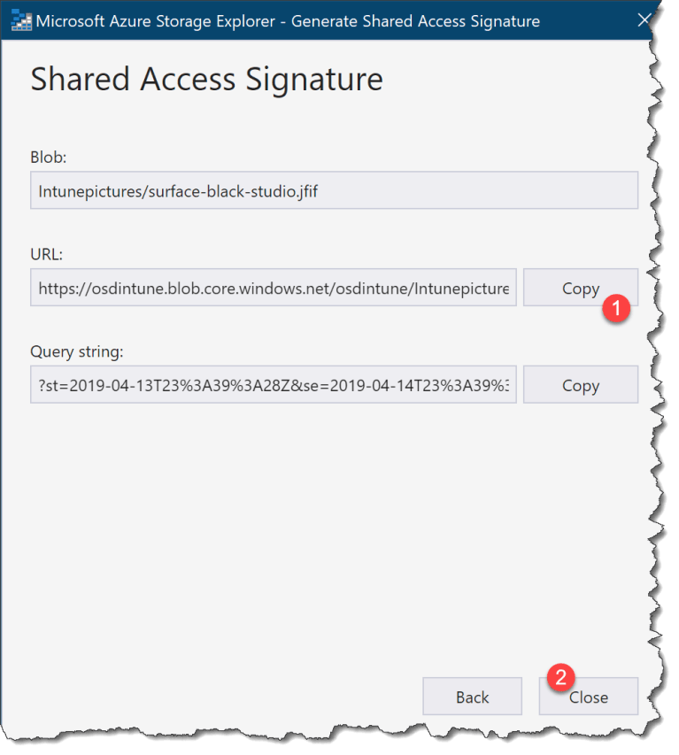The image size is (679, 755).
Task: Select the Copy button beside the URL field
Action: coord(580,288)
